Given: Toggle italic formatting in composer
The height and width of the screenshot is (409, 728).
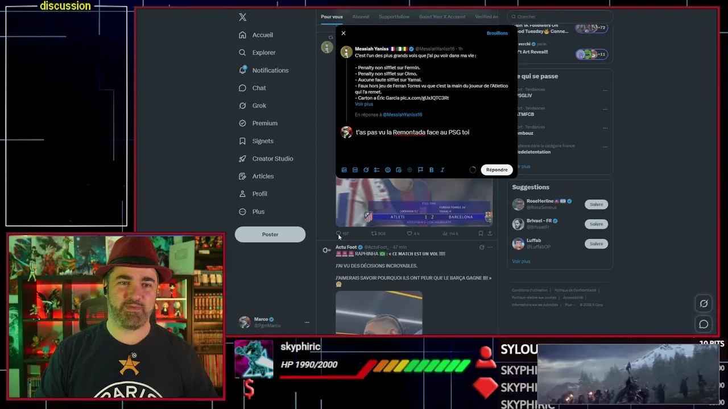Looking at the screenshot, I should 442,170.
